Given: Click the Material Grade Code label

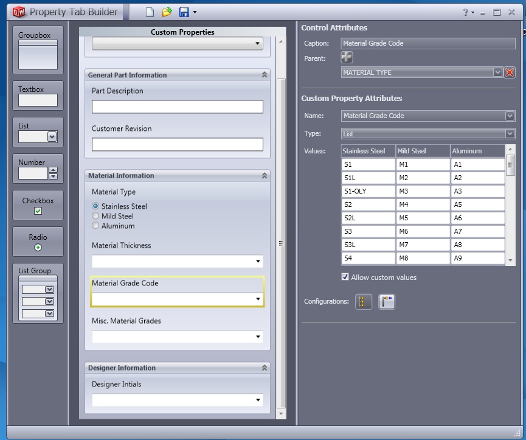Looking at the screenshot, I should point(125,283).
